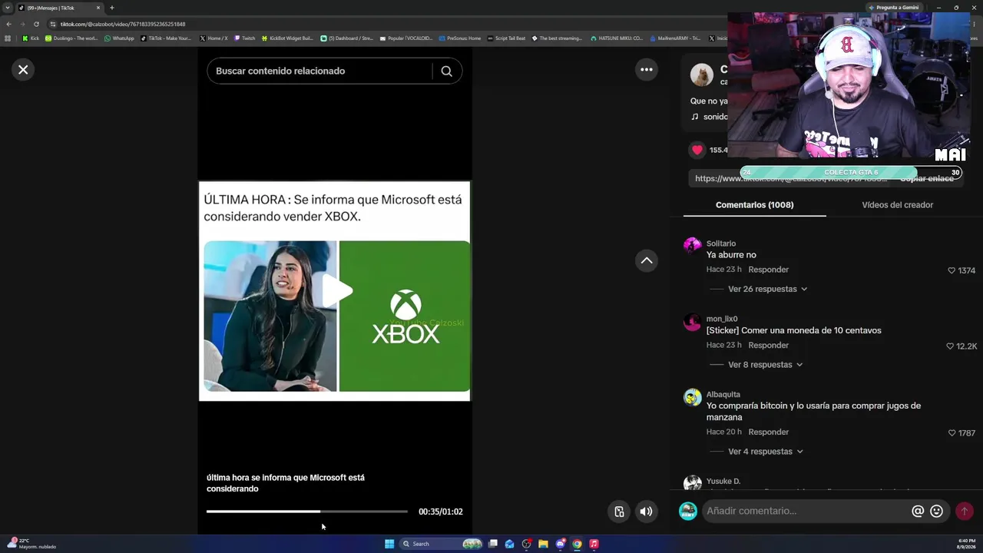This screenshot has height=553, width=983.
Task: Click the search magnifier icon in related content bar
Action: pos(446,71)
